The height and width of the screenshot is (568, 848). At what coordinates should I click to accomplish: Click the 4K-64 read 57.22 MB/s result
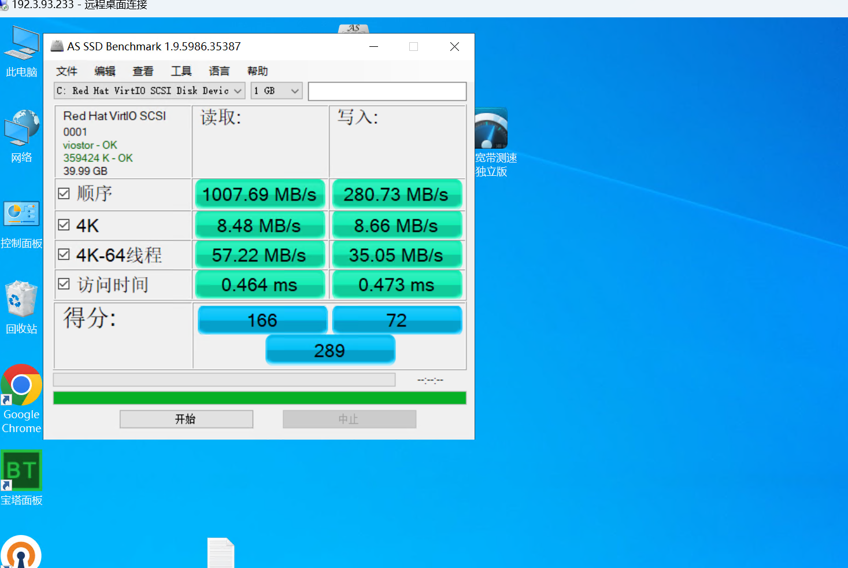pyautogui.click(x=260, y=255)
